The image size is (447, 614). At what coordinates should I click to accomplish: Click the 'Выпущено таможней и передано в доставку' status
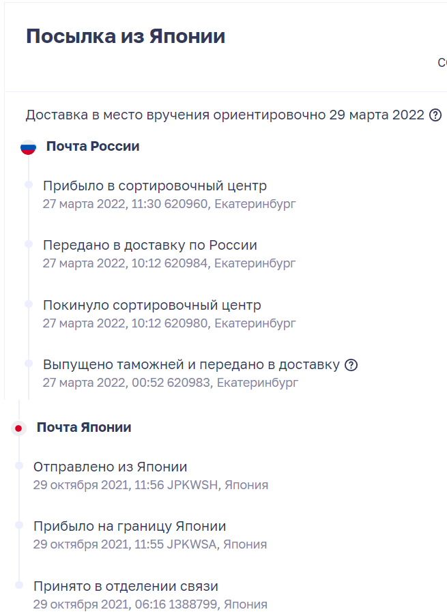pyautogui.click(x=191, y=364)
